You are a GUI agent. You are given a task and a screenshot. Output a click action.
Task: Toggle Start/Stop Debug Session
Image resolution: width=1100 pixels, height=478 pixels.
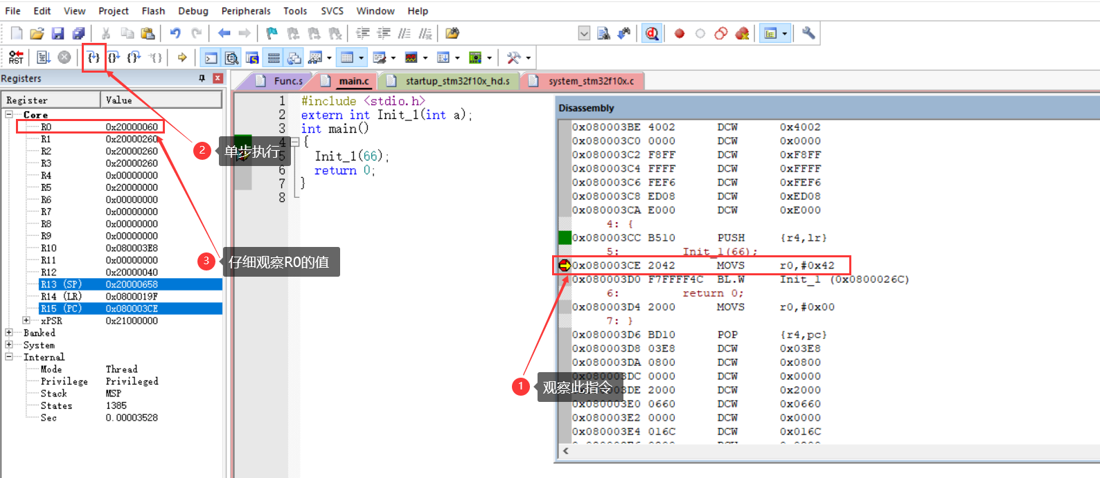click(x=652, y=33)
